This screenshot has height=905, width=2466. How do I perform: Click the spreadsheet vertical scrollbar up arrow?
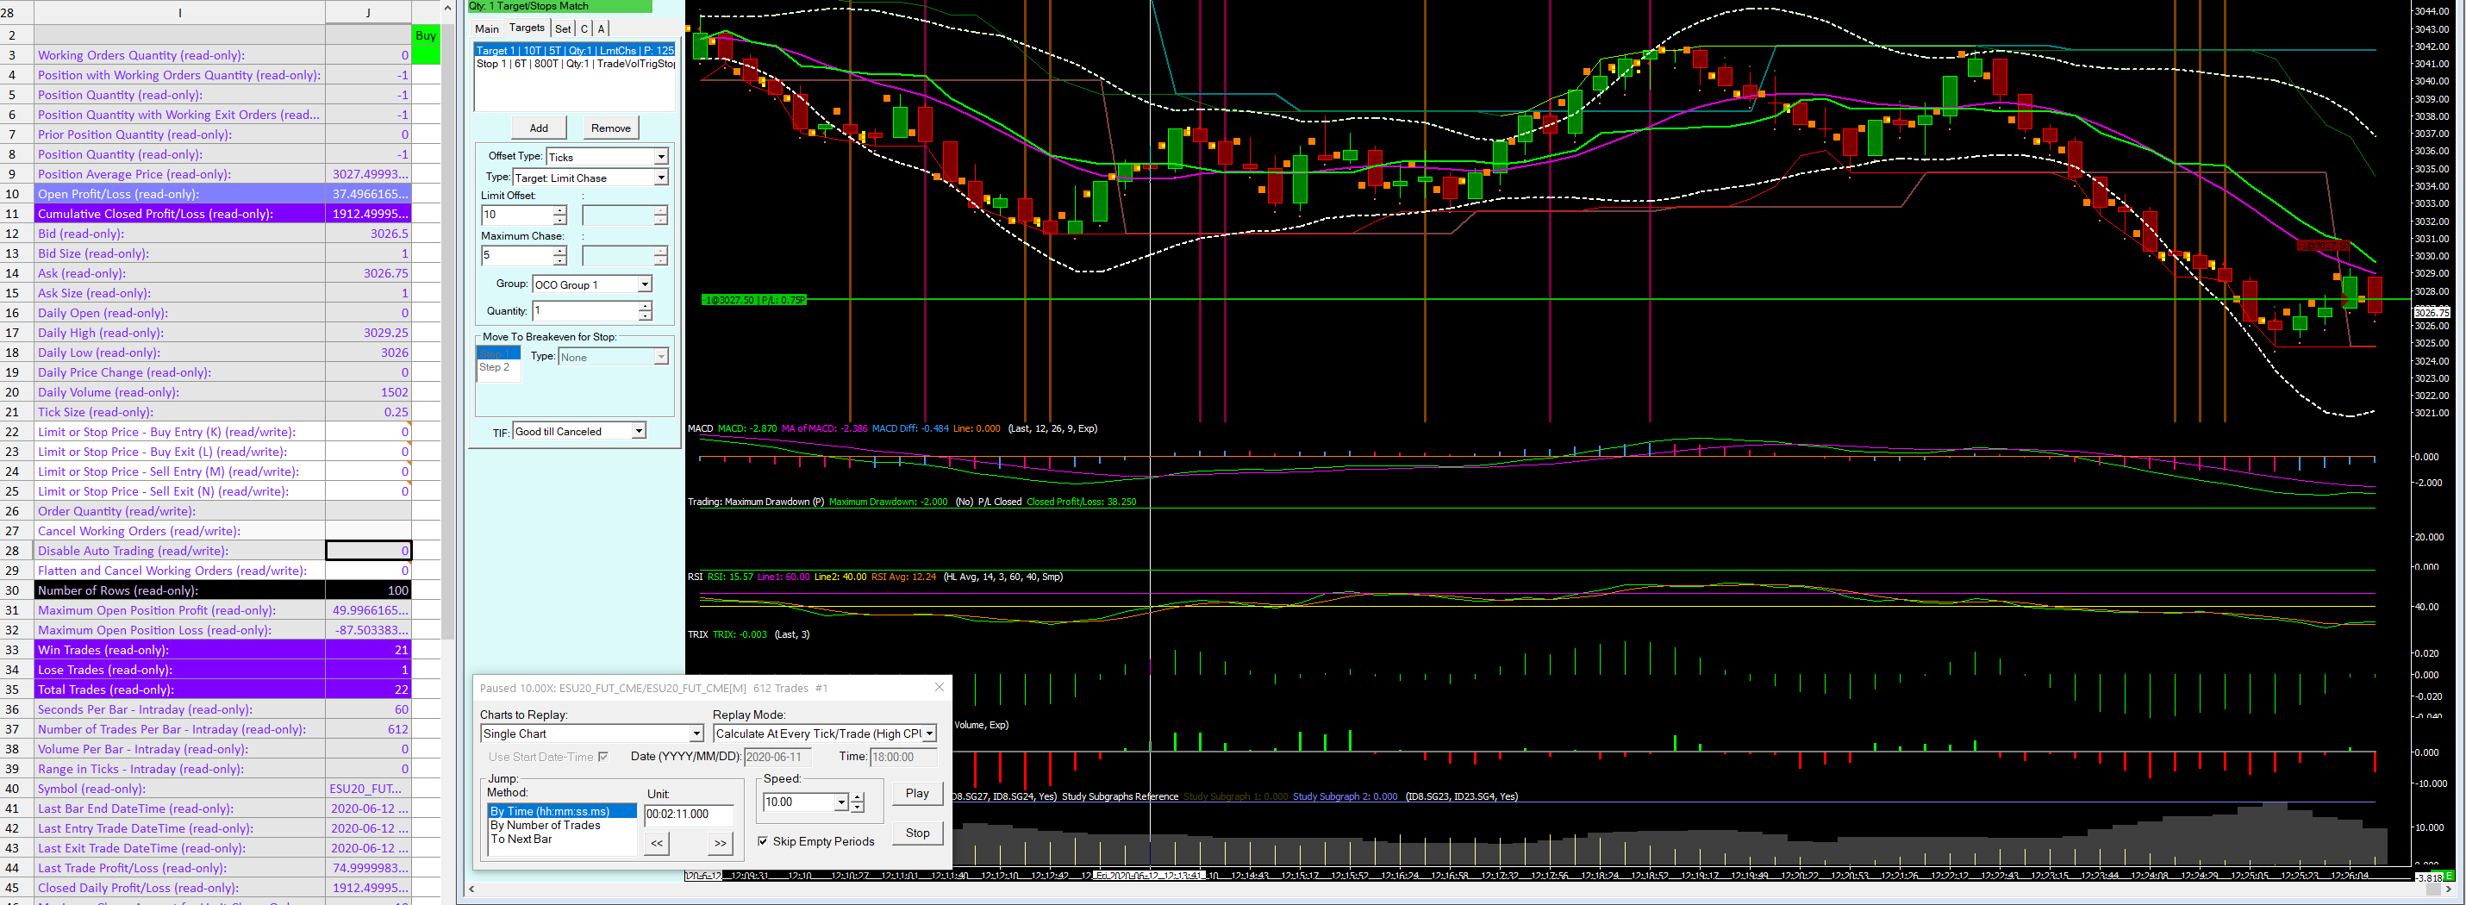click(x=447, y=8)
